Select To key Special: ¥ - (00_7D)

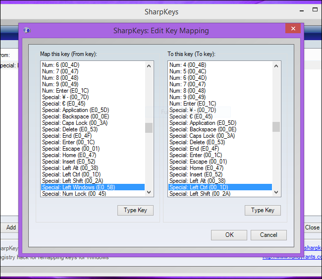[220, 110]
